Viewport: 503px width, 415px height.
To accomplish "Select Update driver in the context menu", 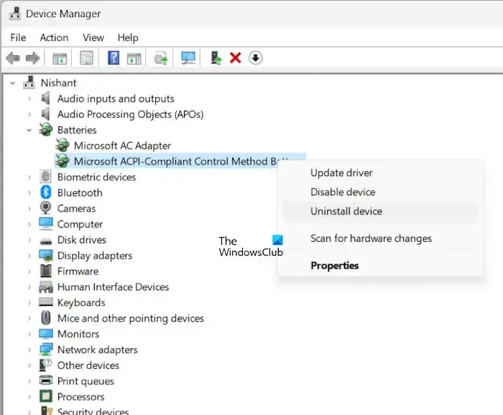I will point(341,172).
